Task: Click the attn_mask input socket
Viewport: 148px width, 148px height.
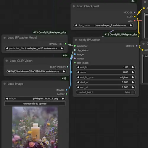Action: 75,63
